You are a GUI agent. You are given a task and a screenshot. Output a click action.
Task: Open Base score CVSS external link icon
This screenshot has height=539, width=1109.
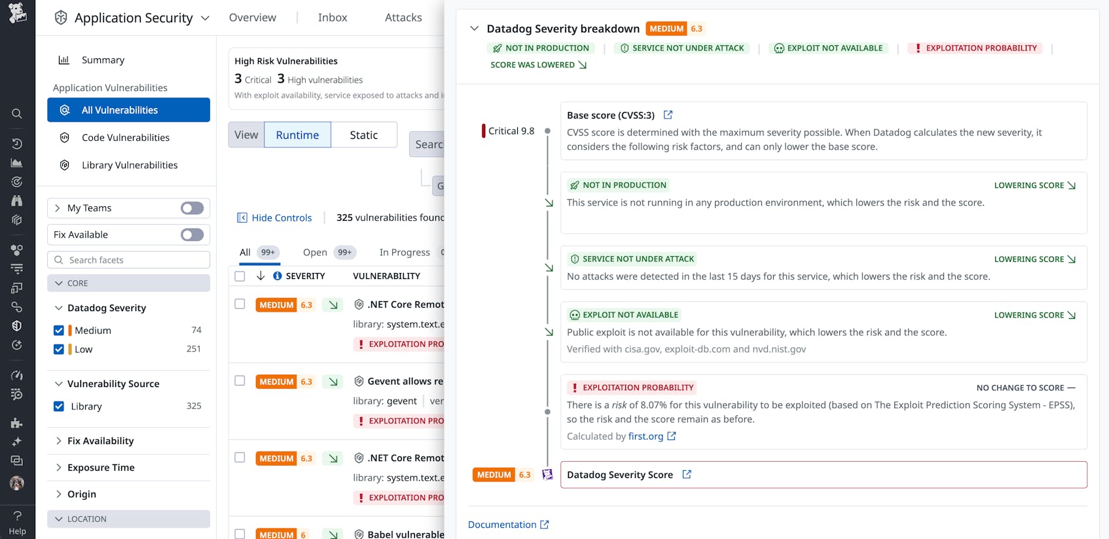[x=668, y=115]
